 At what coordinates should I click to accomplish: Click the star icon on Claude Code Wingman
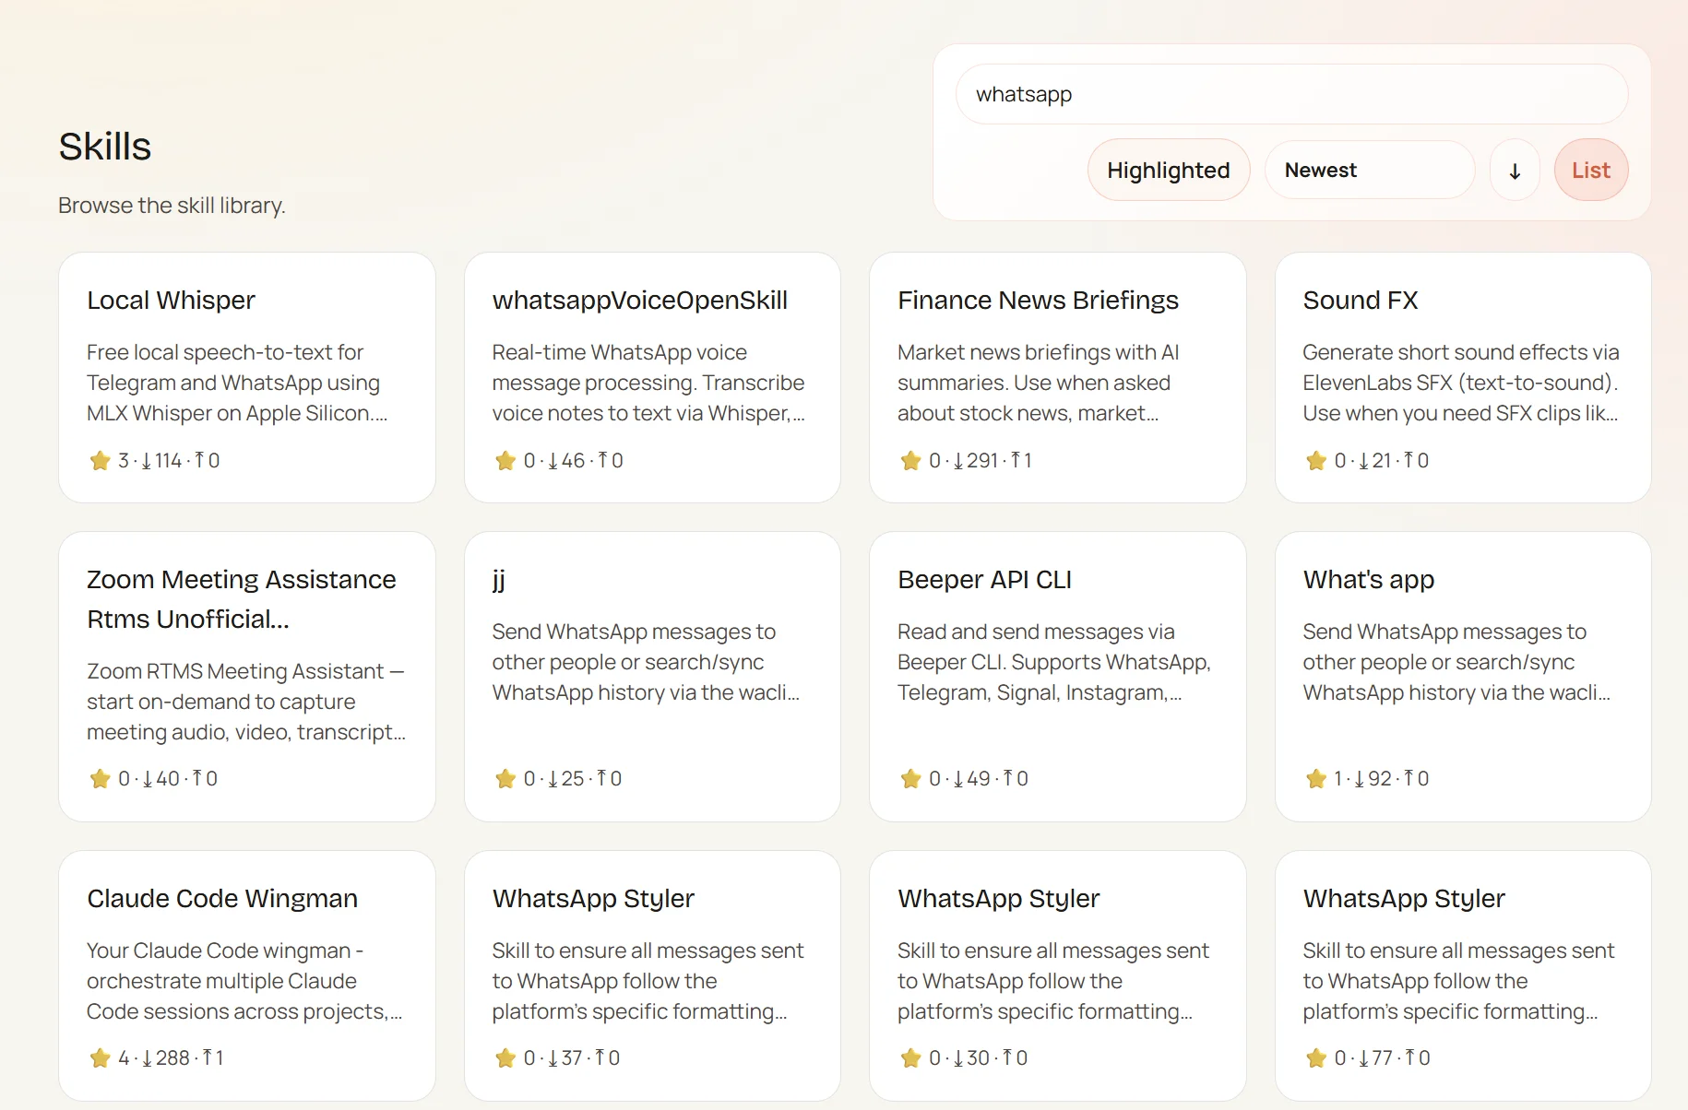100,1057
